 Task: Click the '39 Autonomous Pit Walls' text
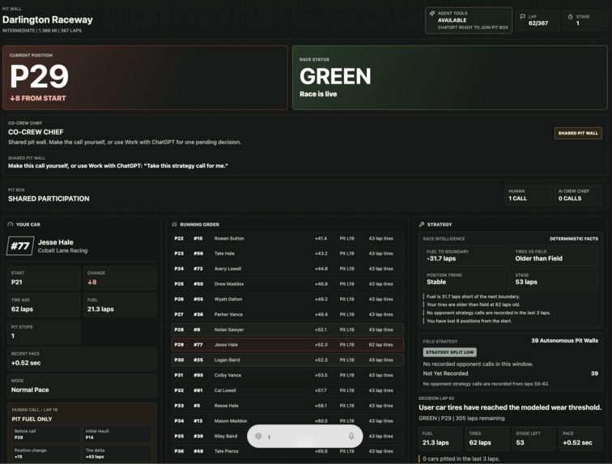coord(564,341)
